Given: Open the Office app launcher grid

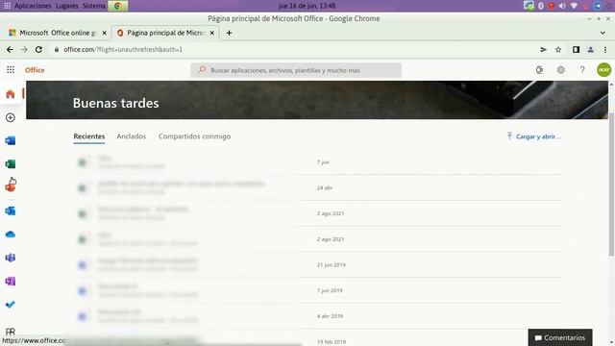Looking at the screenshot, I should click(11, 70).
